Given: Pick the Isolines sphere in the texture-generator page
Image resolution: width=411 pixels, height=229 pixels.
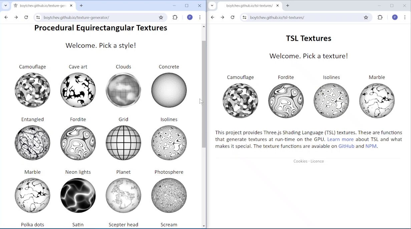Looking at the screenshot, I should 169,142.
